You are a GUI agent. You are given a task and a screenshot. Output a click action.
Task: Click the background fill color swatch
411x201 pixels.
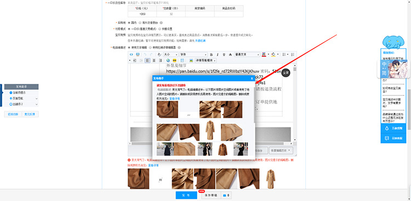(x=273, y=55)
